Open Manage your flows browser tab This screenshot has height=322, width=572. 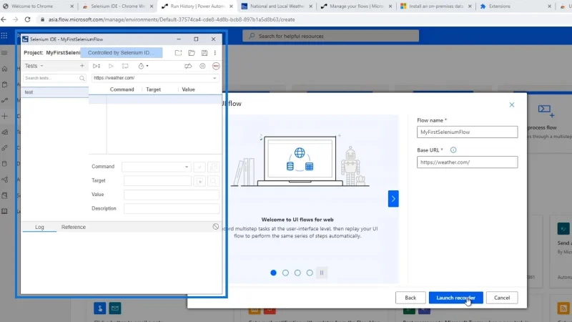pyautogui.click(x=355, y=6)
